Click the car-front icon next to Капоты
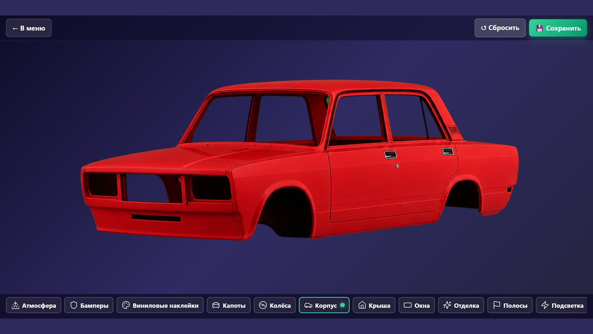 216,305
